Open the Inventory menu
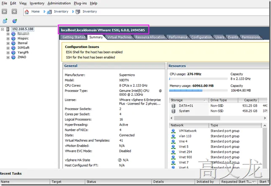Viewport: 271px width, 186px height. (x=37, y=3)
